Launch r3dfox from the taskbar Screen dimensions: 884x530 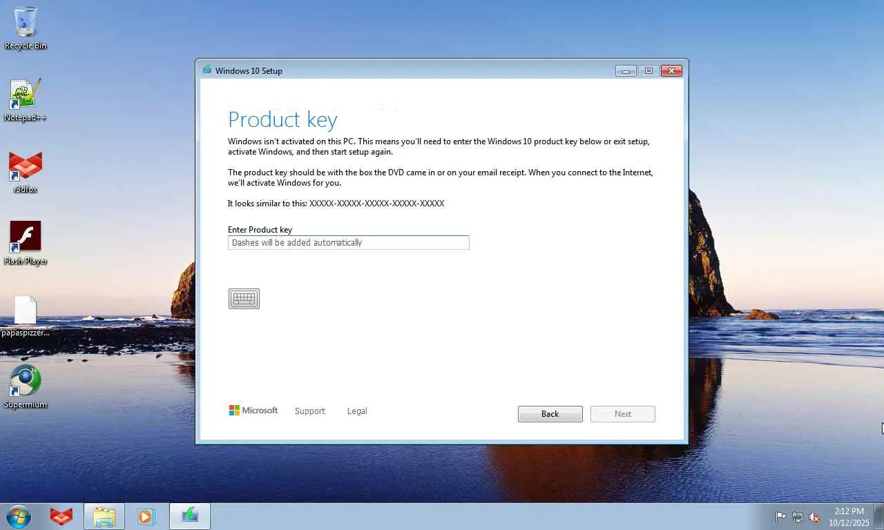click(61, 516)
